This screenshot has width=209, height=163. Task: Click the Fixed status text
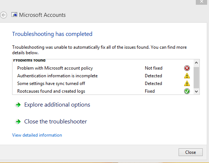pyautogui.click(x=150, y=91)
